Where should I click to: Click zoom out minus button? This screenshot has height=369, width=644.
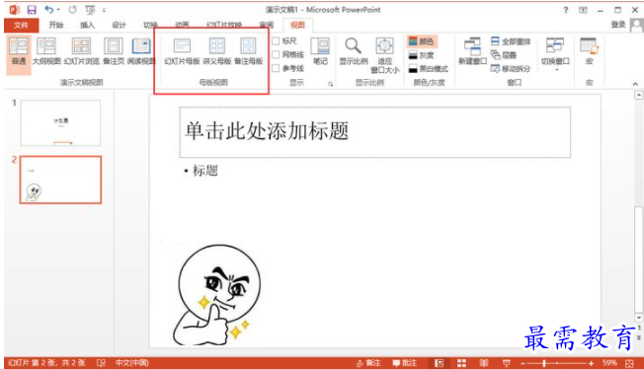coord(523,363)
